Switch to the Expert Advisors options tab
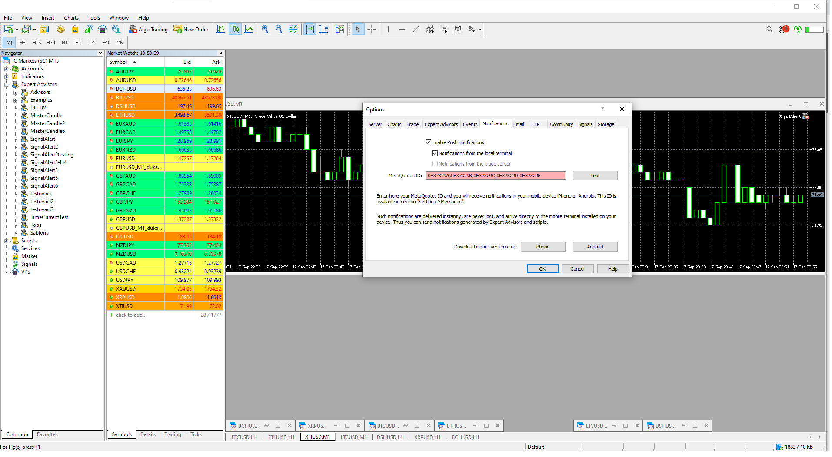 click(441, 124)
